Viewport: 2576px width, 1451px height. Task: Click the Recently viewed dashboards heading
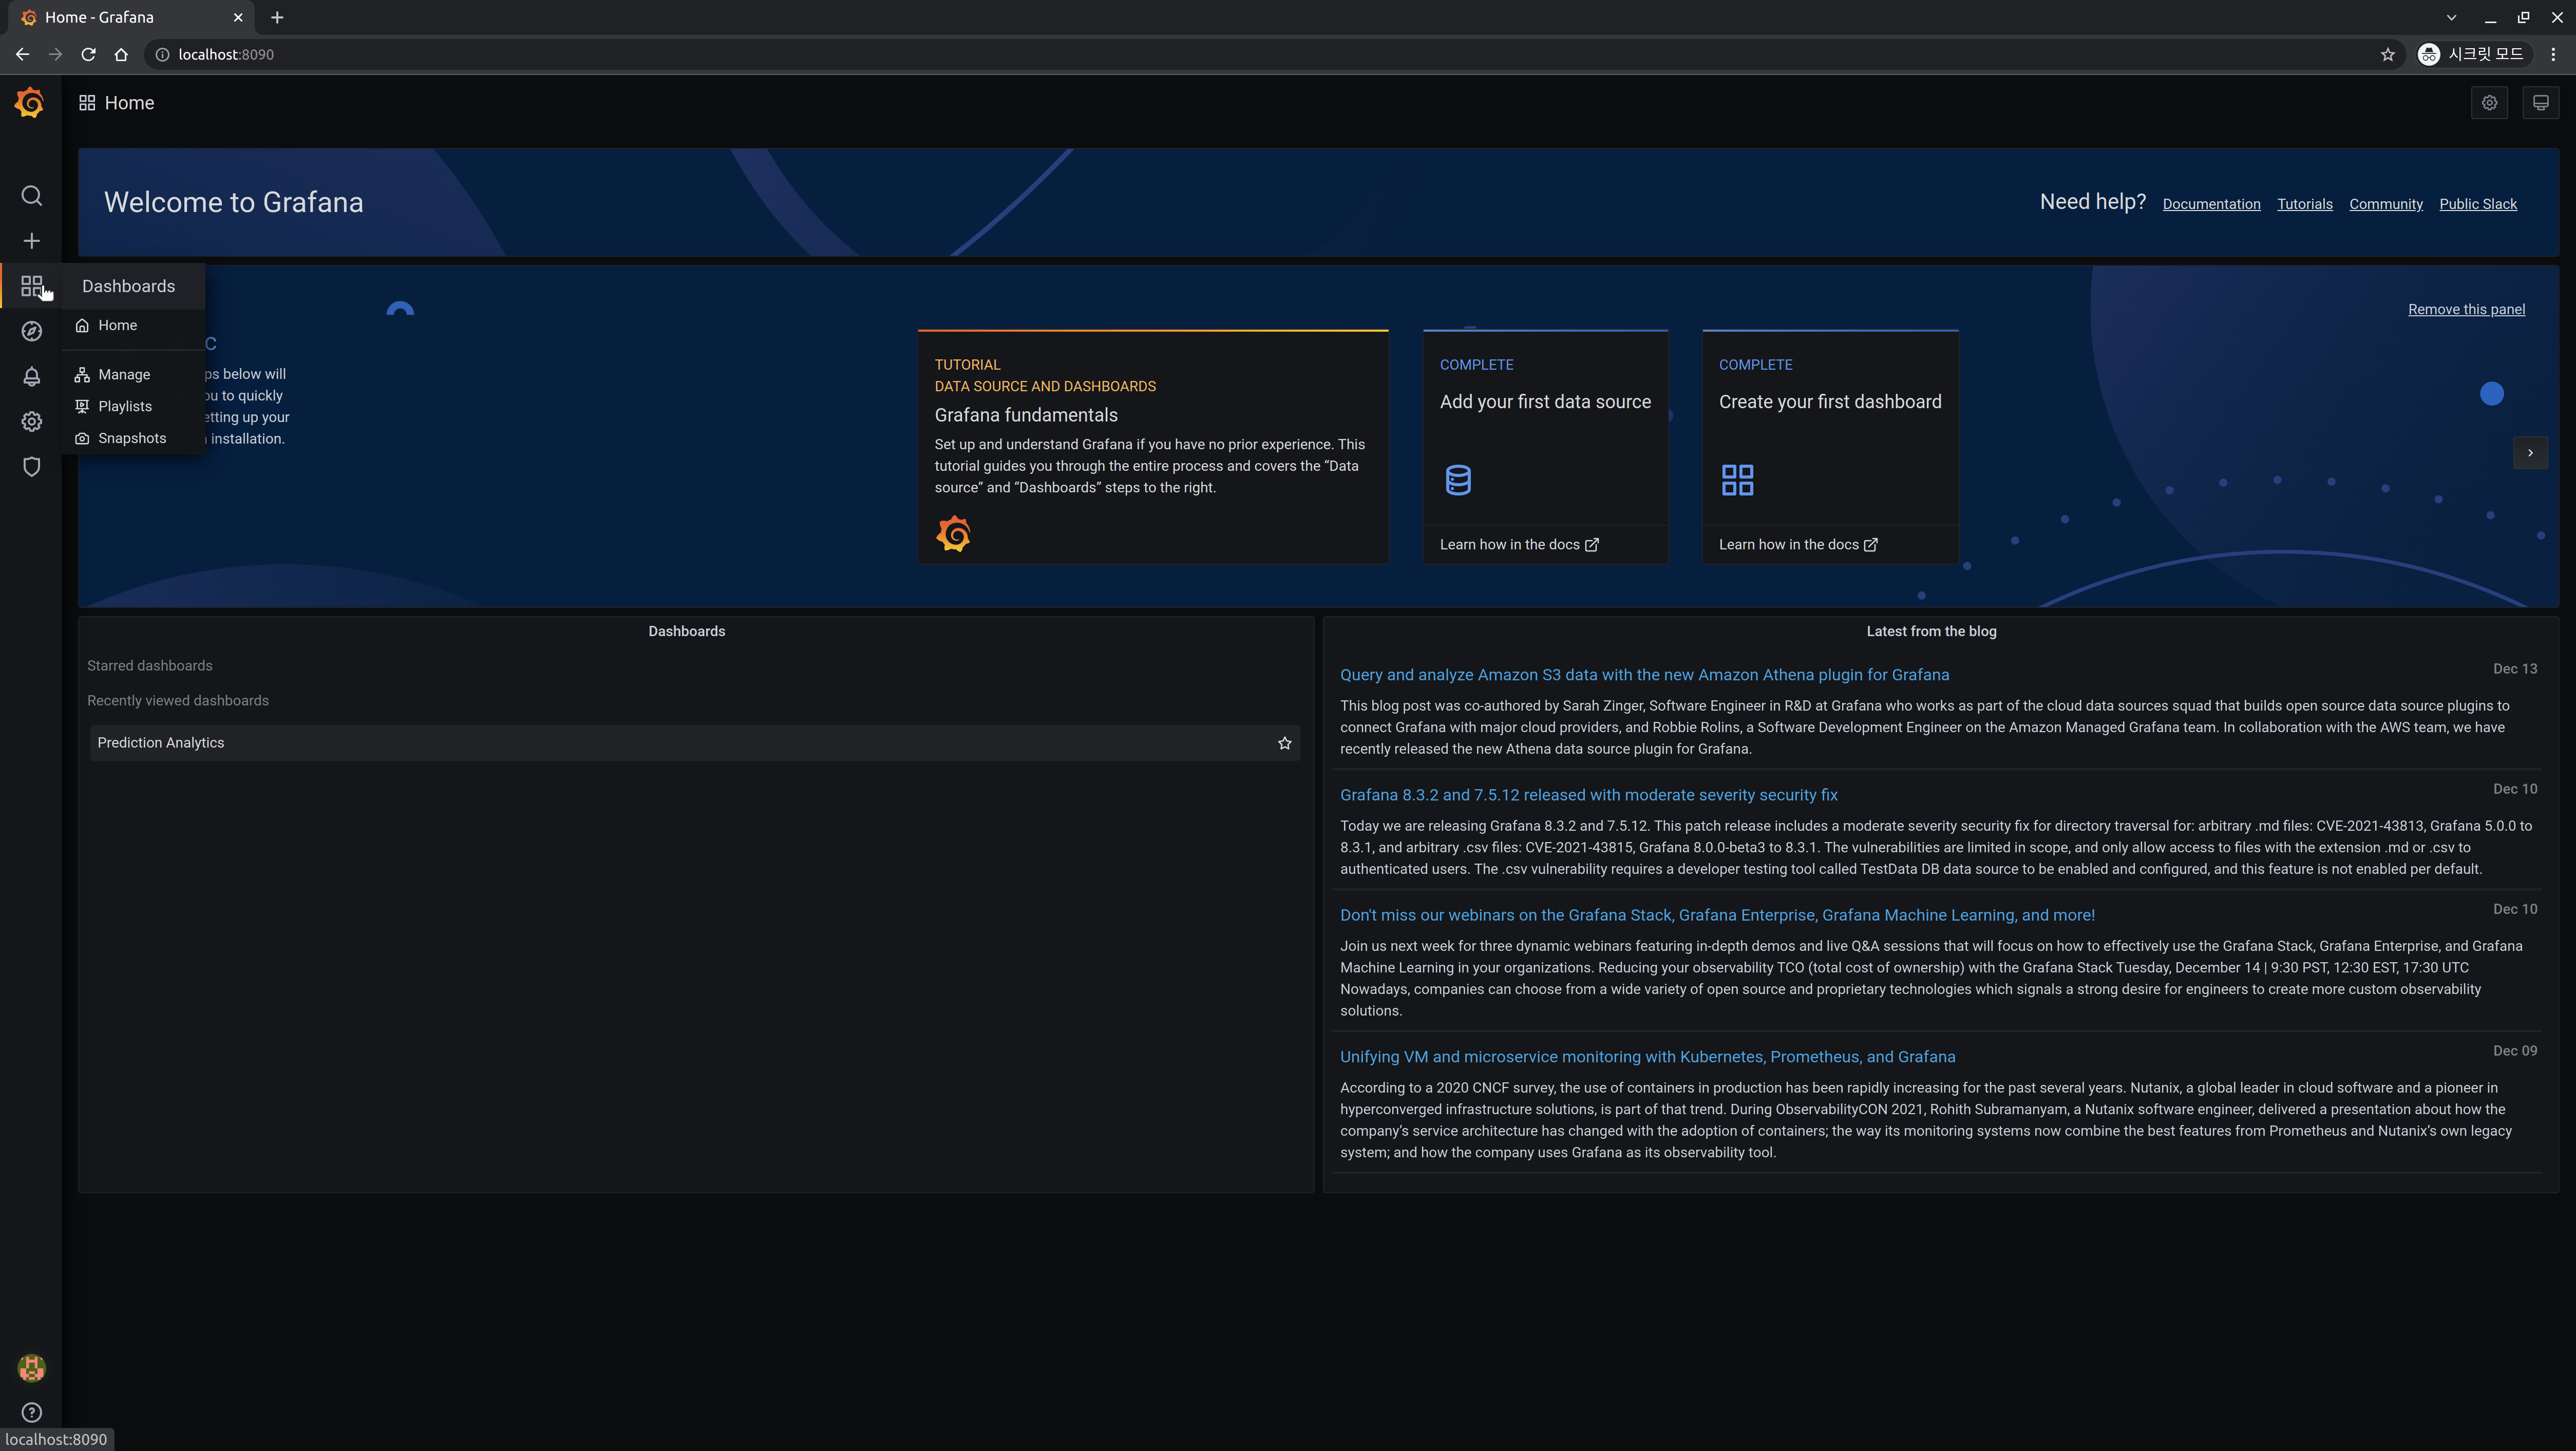click(177, 701)
